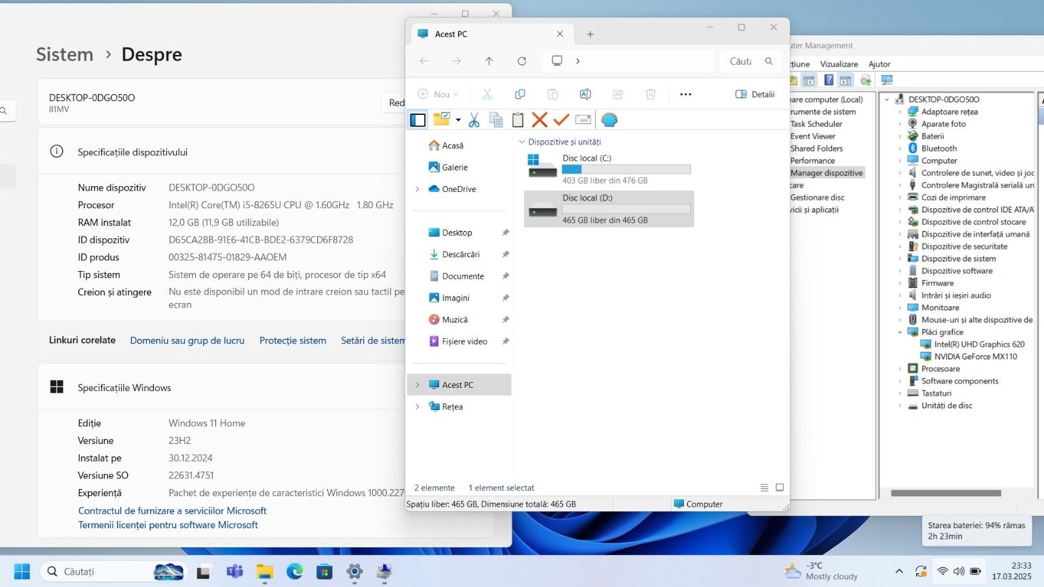The width and height of the screenshot is (1044, 587).
Task: Switch to large icons view in status bar
Action: coord(779,488)
